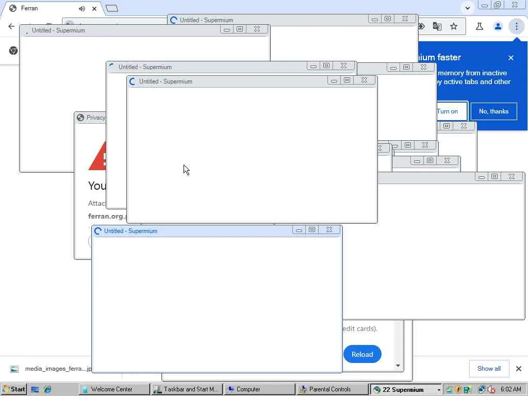Screen dimensions: 528x396
Task: Dismiss the memory saver popup with X
Action: 511,58
